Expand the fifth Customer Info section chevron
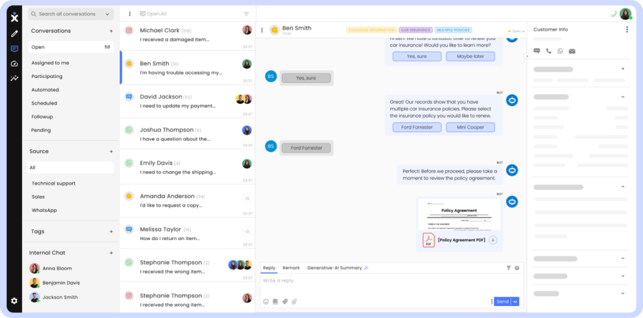This screenshot has width=643, height=318. pyautogui.click(x=623, y=276)
